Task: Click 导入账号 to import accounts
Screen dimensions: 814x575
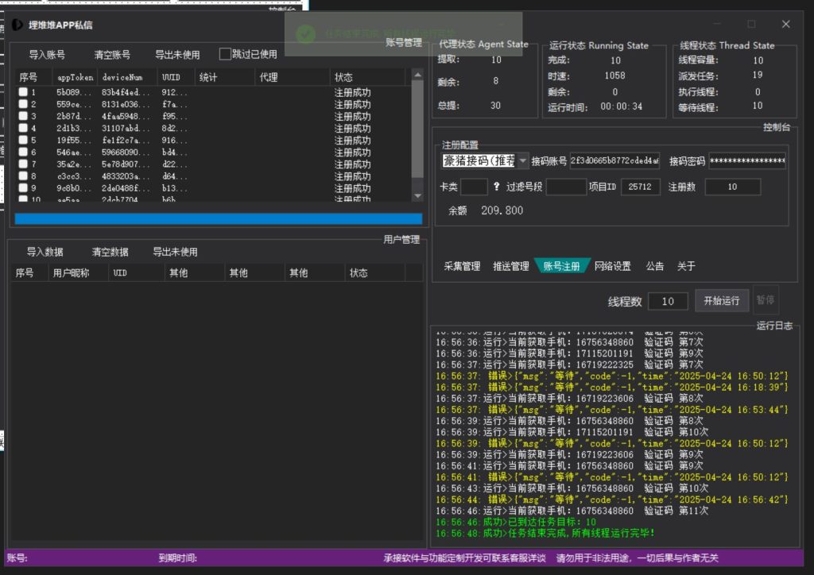Action: (x=47, y=55)
